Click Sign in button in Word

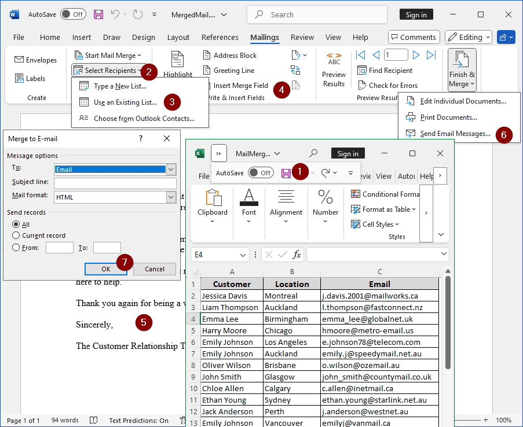pyautogui.click(x=416, y=14)
